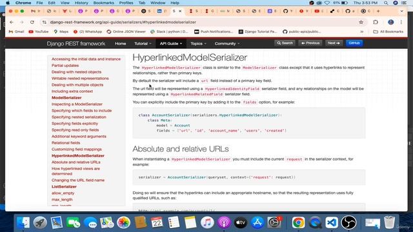Open Messages in the Dock
Image resolution: width=413 pixels, height=232 pixels.
pos(90,222)
